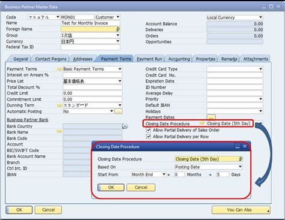
Task: Click the Average Delay field
Action: click(234, 93)
